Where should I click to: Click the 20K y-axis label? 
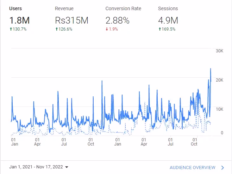click(219, 80)
